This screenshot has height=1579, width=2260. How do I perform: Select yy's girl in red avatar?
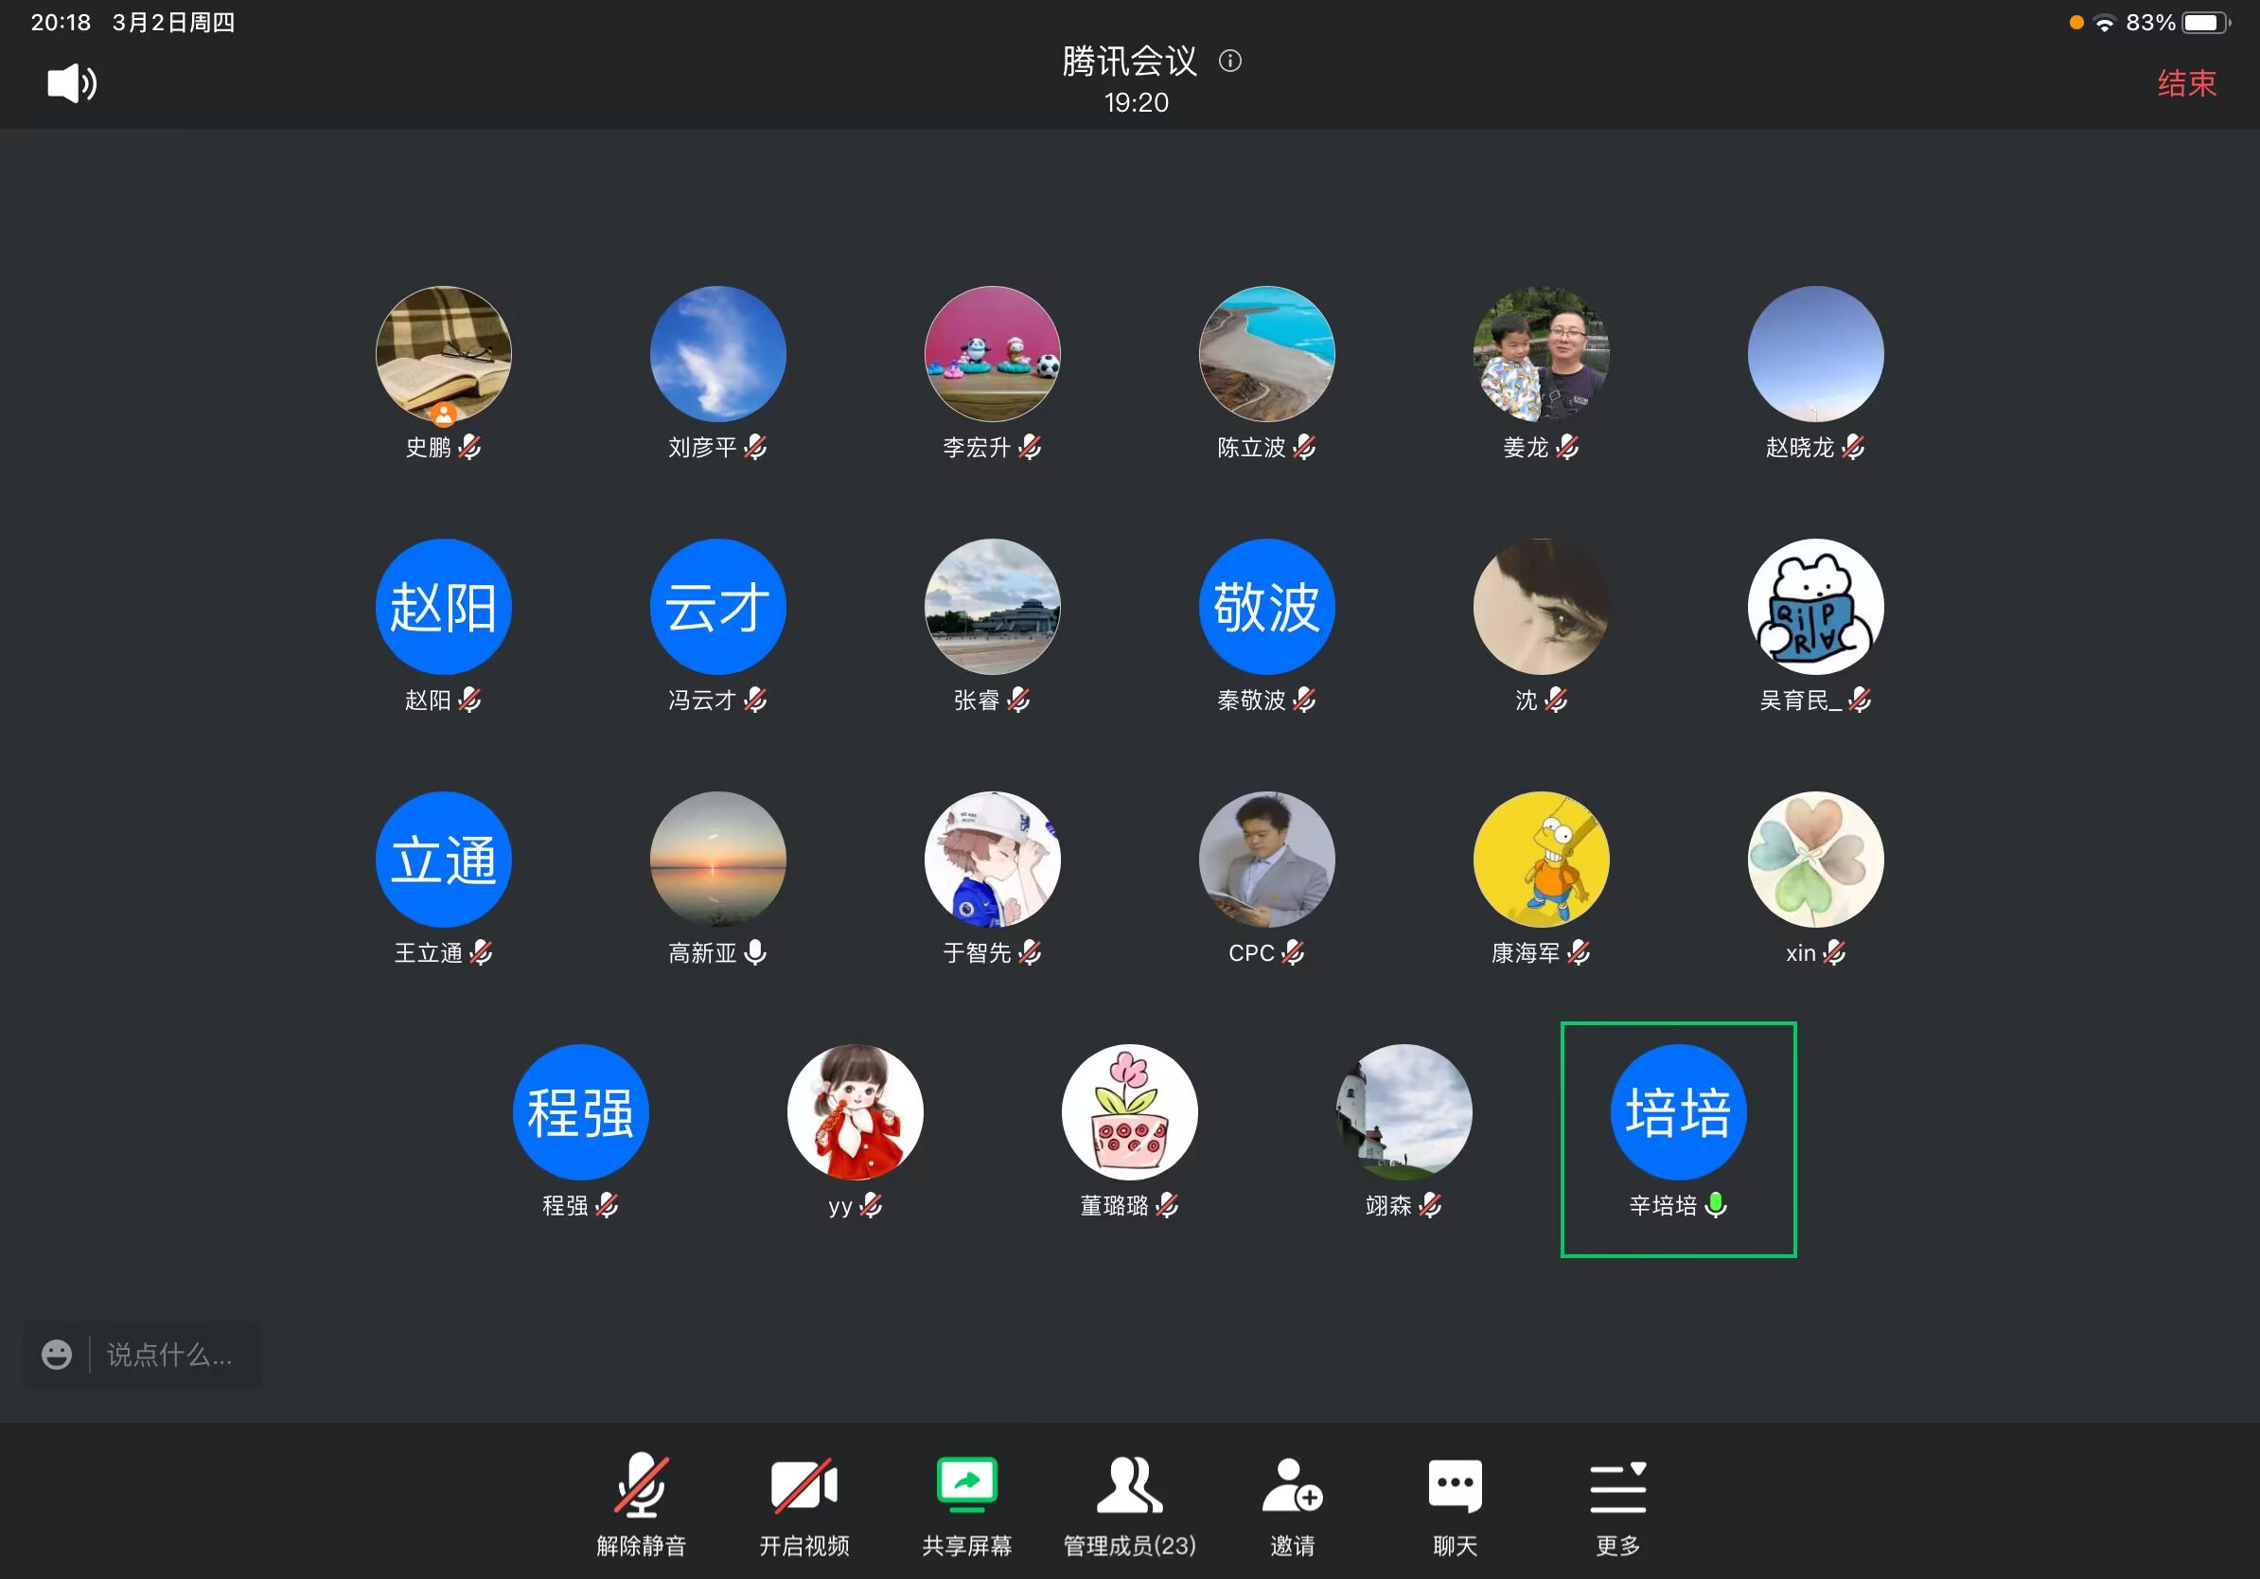pos(856,1112)
